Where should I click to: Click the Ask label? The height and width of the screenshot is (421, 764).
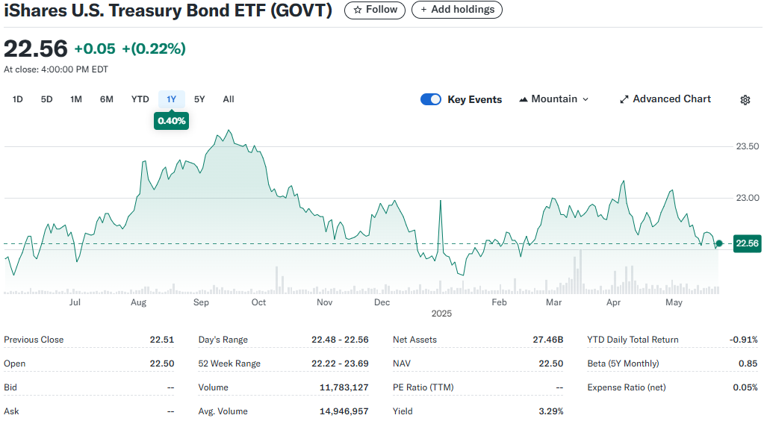click(12, 411)
